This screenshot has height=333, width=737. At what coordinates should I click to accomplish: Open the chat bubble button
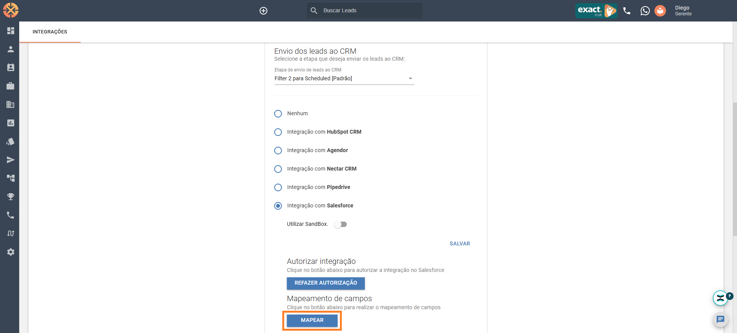720,320
